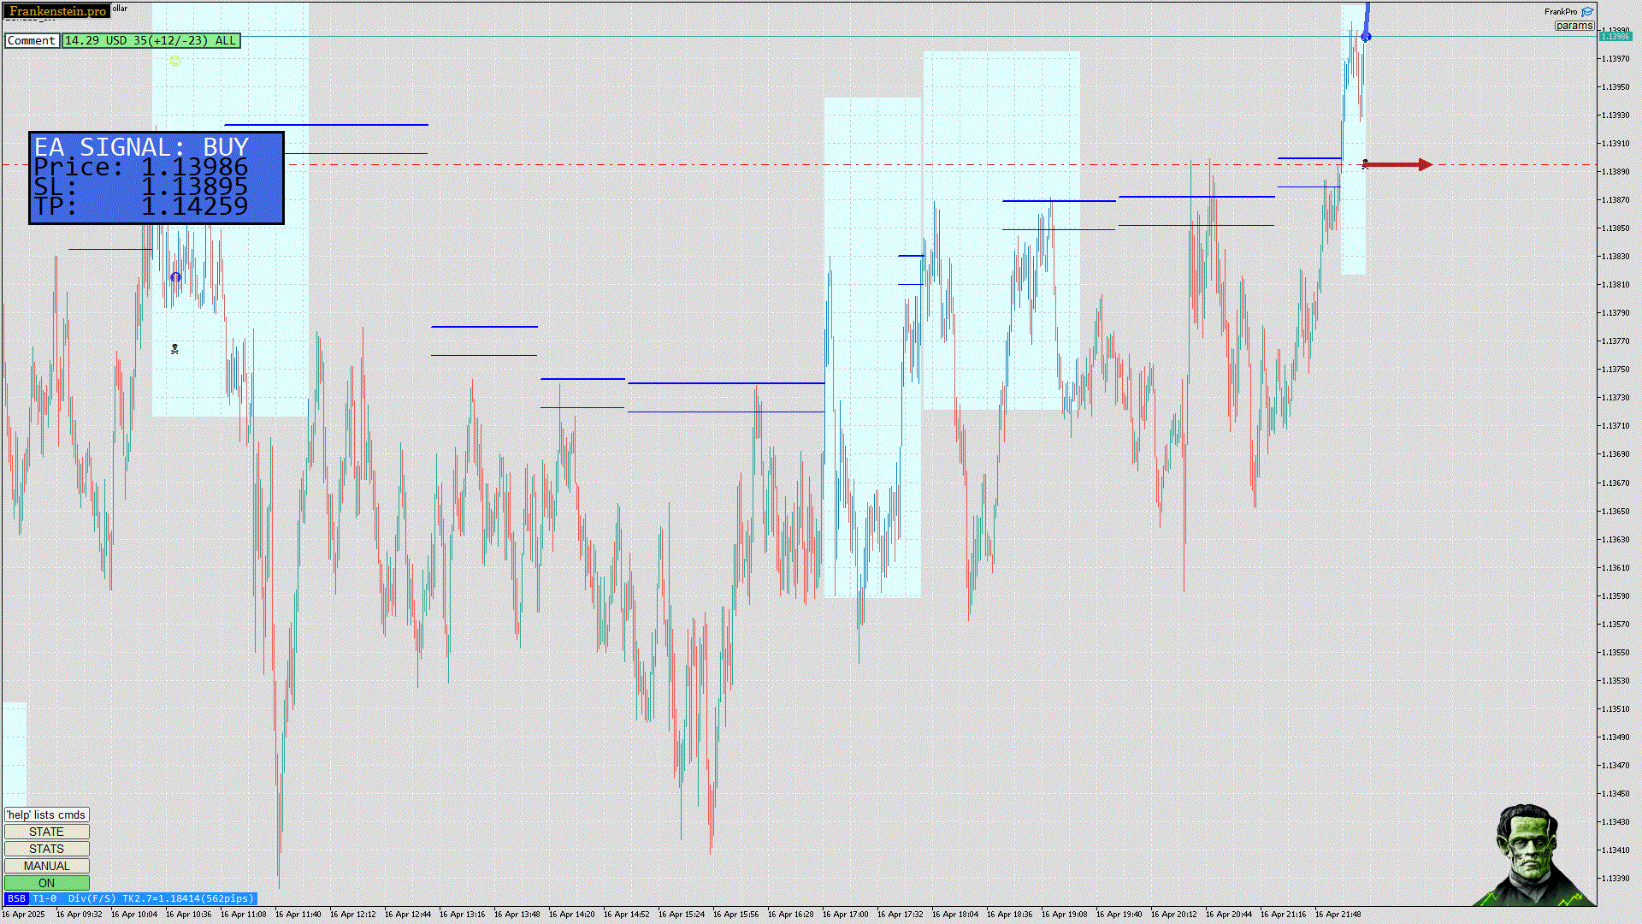Click the EA SIGNAL: BUY info panel
This screenshot has height=924, width=1642.
(157, 178)
